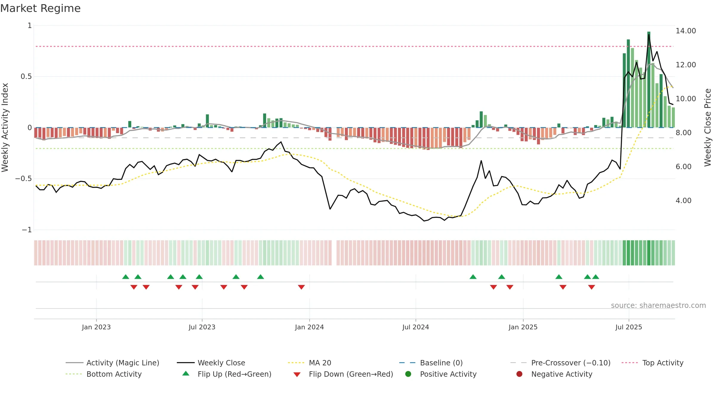
Task: Click the 10.00 price axis tick
Action: (686, 99)
